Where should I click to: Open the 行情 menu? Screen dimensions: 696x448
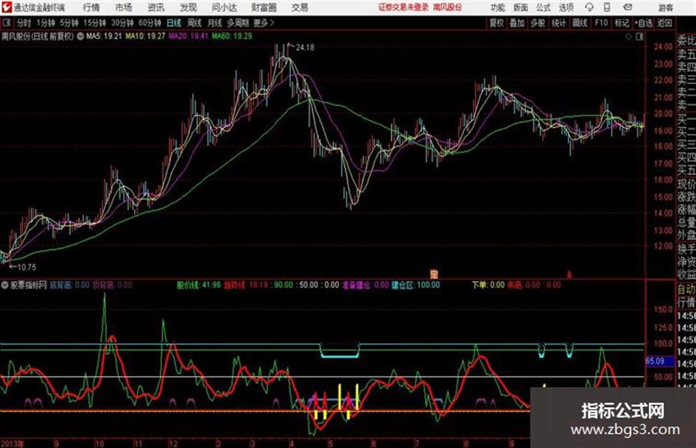click(91, 7)
